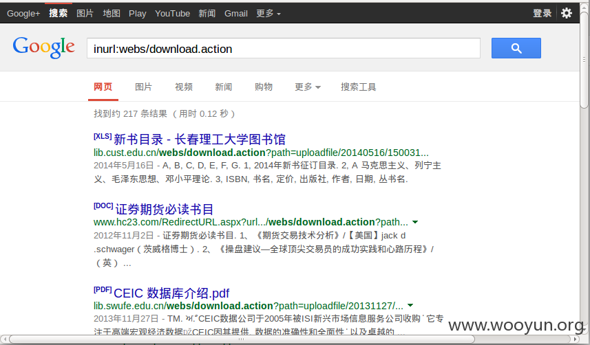Select the 网页 results tab
This screenshot has width=590, height=345.
(103, 87)
